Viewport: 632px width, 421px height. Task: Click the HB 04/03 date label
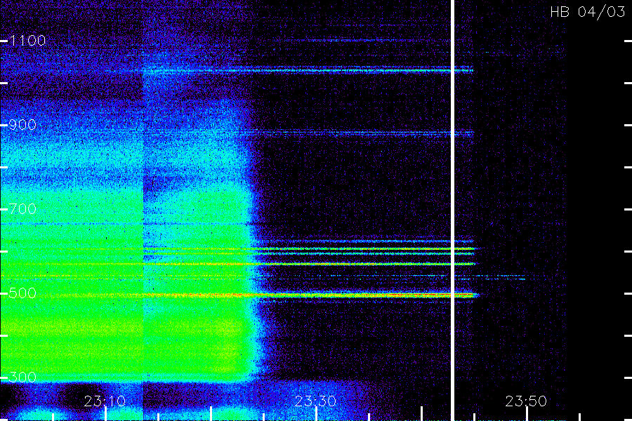pos(588,12)
